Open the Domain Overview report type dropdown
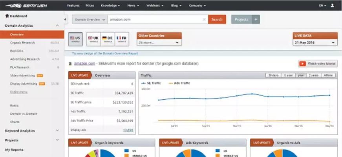The width and height of the screenshot is (342, 157). [90, 19]
